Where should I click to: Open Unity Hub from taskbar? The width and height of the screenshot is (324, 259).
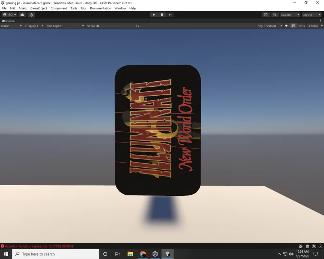(155, 254)
